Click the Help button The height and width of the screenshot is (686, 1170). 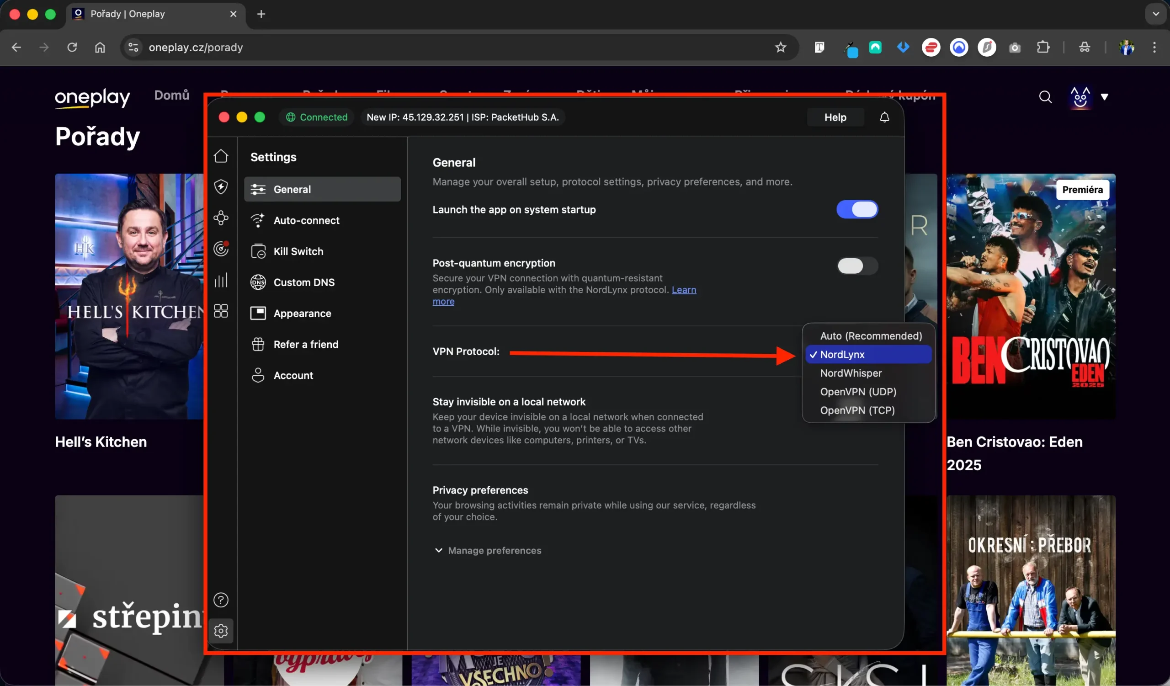coord(835,117)
